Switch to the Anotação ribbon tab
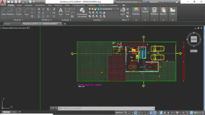 pyautogui.click(x=29, y=5)
